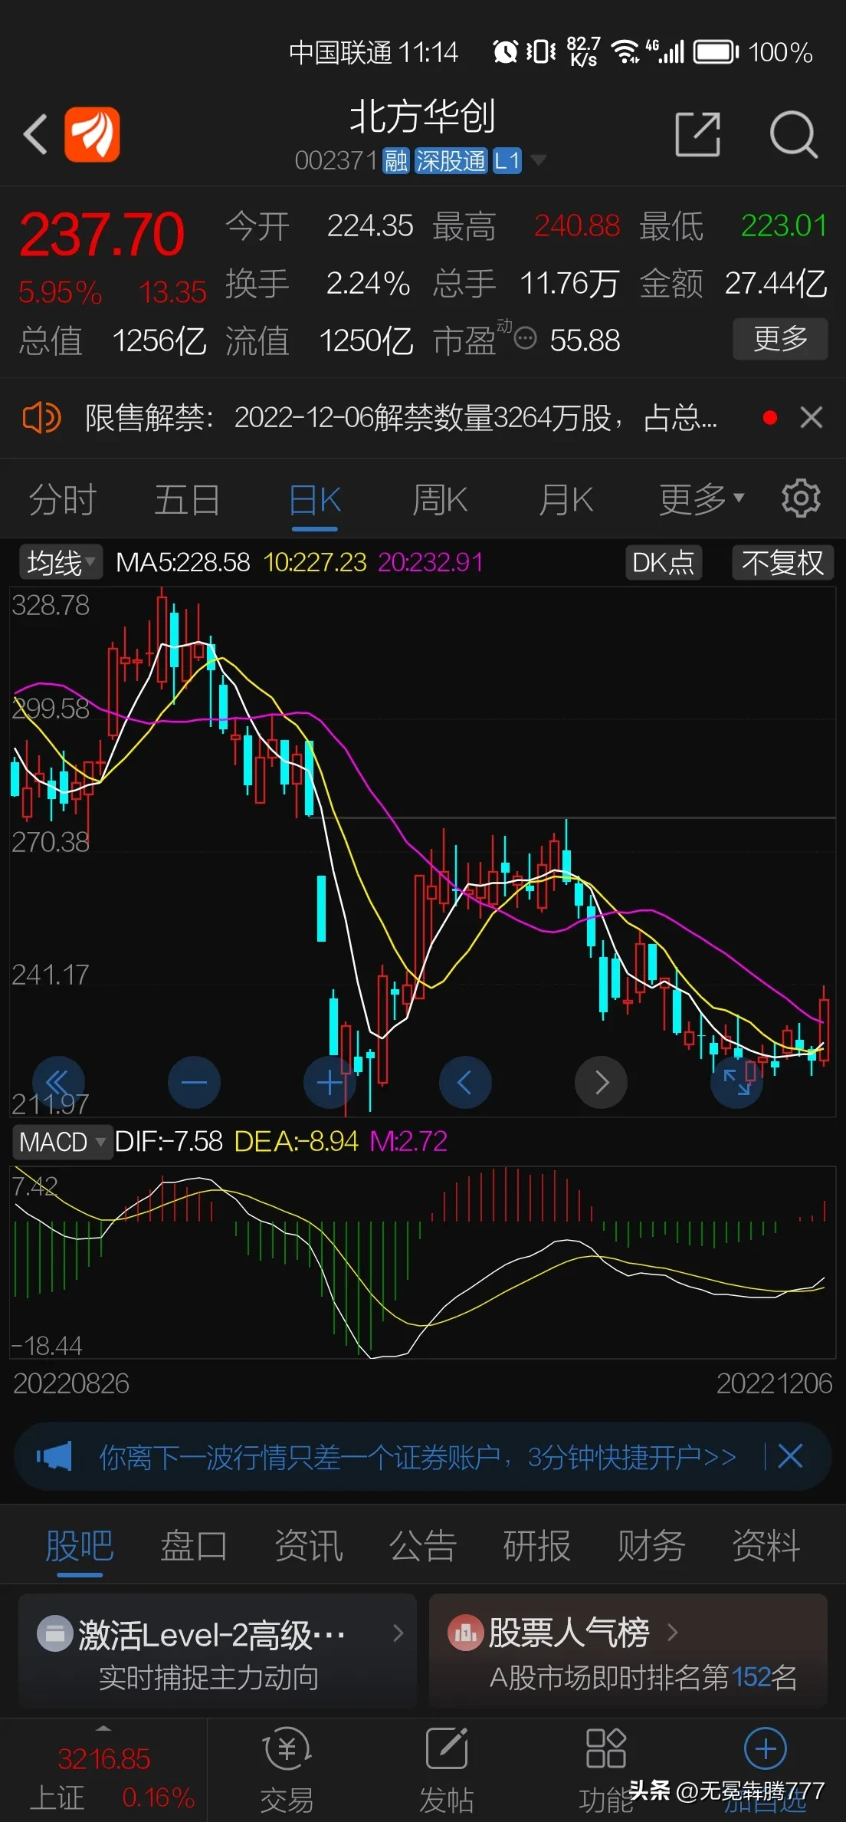The height and width of the screenshot is (1822, 846).
Task: Open the MACD indicator dropdown
Action: coord(63,1142)
